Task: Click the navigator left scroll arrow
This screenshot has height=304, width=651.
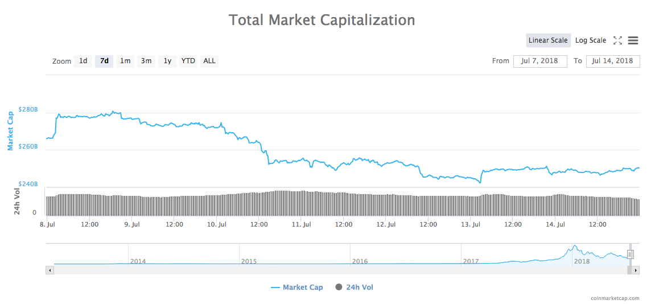Action: 50,270
